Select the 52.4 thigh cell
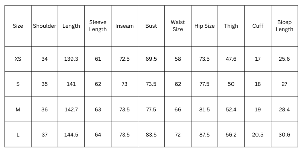The height and width of the screenshot is (150, 301). pyautogui.click(x=231, y=109)
